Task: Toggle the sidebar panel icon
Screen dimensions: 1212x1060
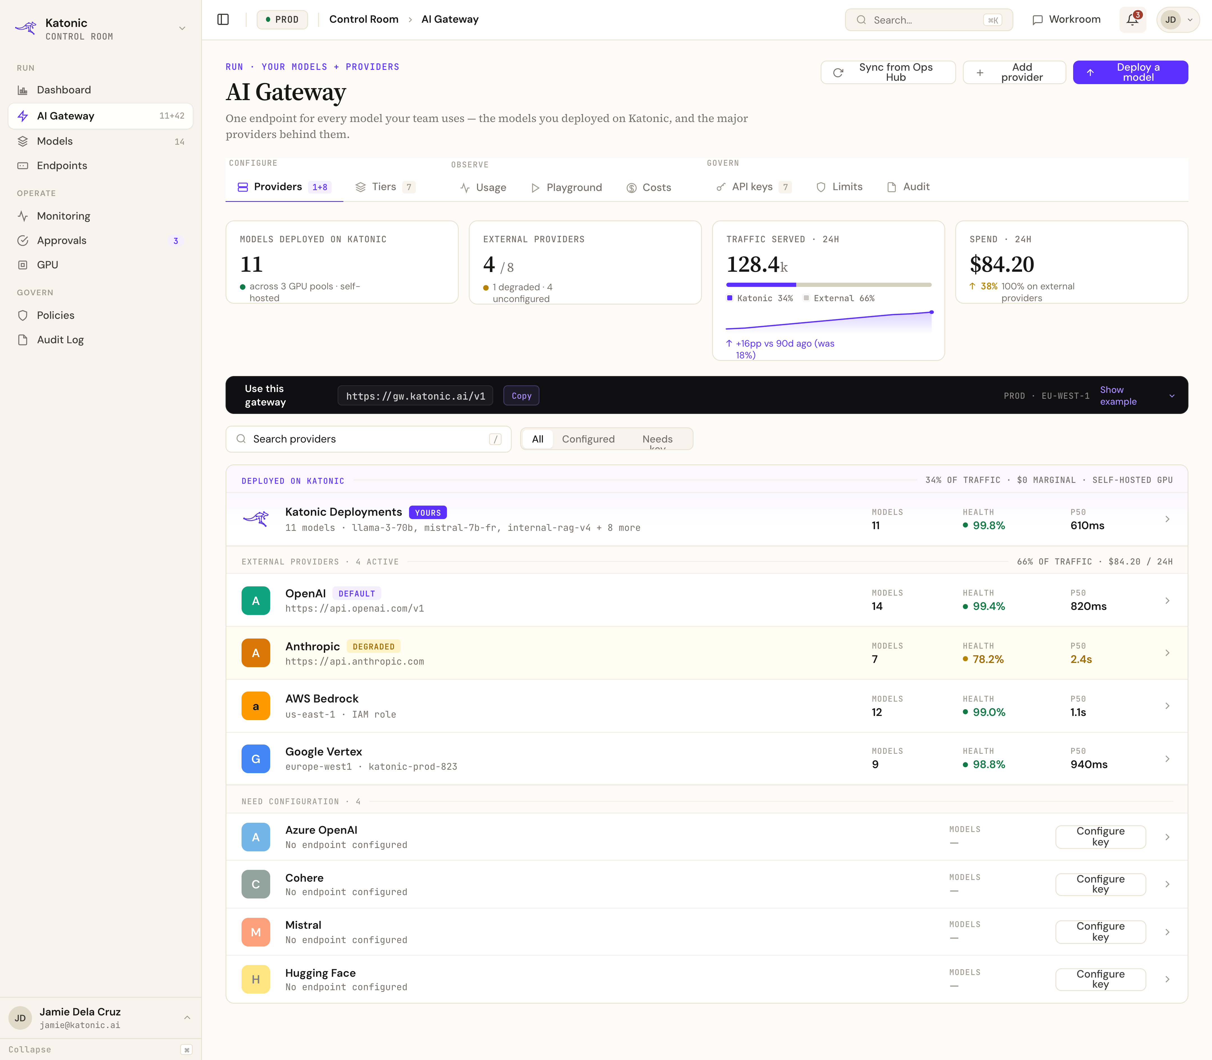Action: pyautogui.click(x=223, y=20)
